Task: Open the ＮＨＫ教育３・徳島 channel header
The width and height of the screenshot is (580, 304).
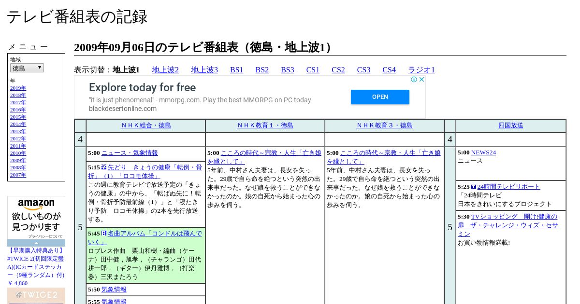Action: tap(385, 125)
